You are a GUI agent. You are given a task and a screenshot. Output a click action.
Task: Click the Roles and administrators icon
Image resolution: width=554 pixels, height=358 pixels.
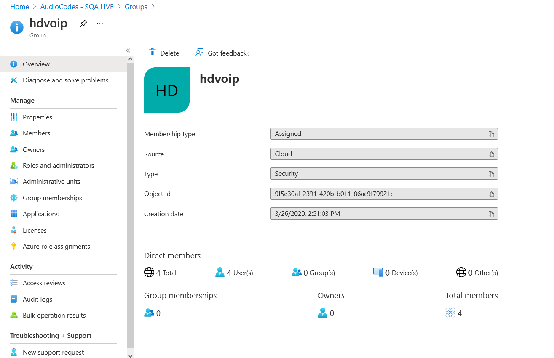(x=14, y=165)
